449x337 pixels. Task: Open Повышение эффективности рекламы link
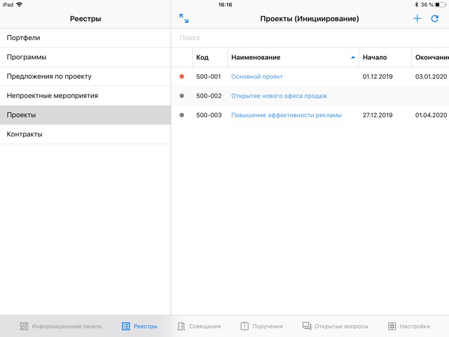click(286, 115)
